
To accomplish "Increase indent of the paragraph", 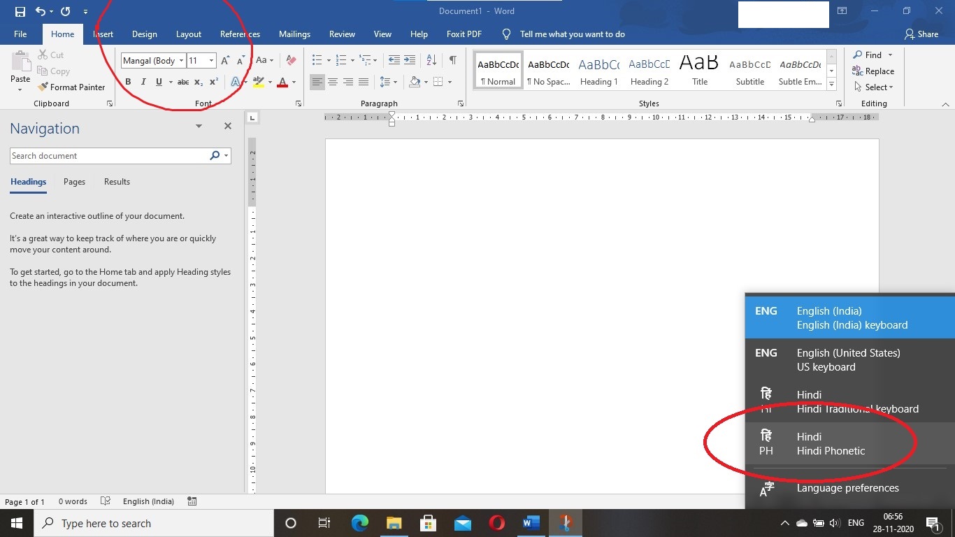I will (x=410, y=60).
